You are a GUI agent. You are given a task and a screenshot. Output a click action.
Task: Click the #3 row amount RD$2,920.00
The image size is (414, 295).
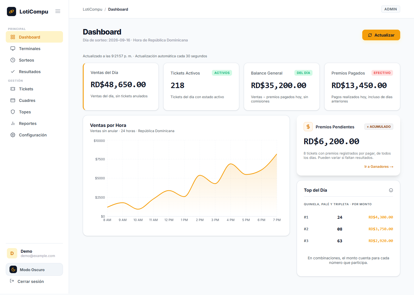pyautogui.click(x=381, y=241)
